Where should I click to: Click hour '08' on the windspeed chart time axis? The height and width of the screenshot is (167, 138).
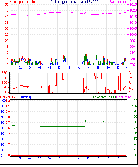[49, 68]
